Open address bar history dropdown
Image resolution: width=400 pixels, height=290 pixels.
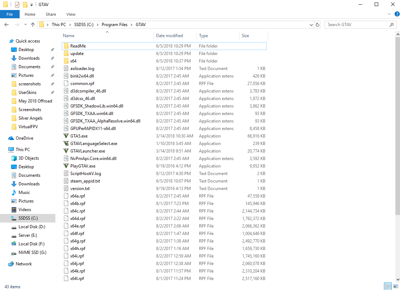click(x=311, y=25)
